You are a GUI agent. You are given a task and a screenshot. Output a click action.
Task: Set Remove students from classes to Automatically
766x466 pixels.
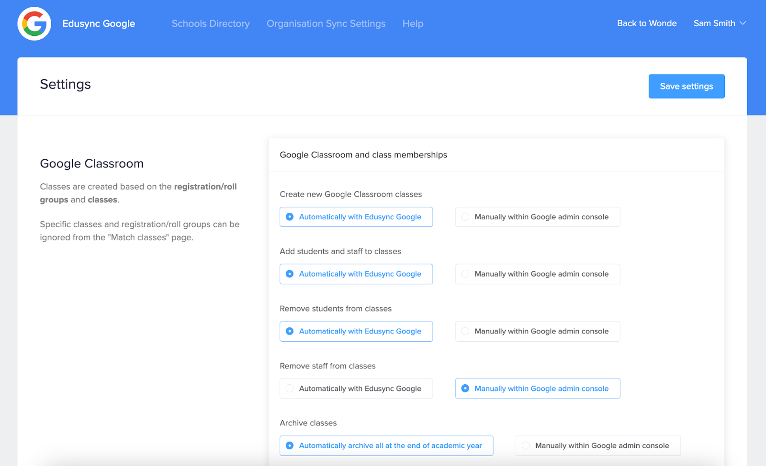(x=356, y=331)
